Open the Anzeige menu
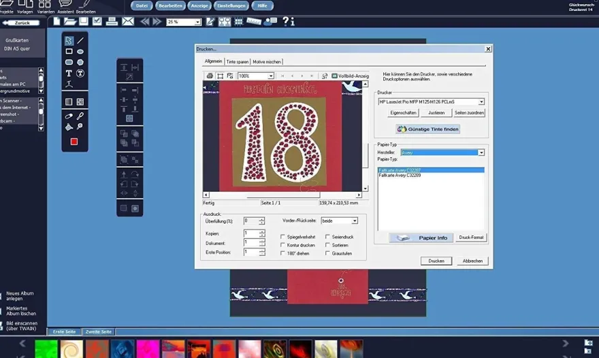599x358 pixels. pyautogui.click(x=199, y=5)
